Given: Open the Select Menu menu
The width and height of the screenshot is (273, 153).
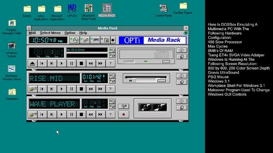Looking at the screenshot, I should [50, 33].
